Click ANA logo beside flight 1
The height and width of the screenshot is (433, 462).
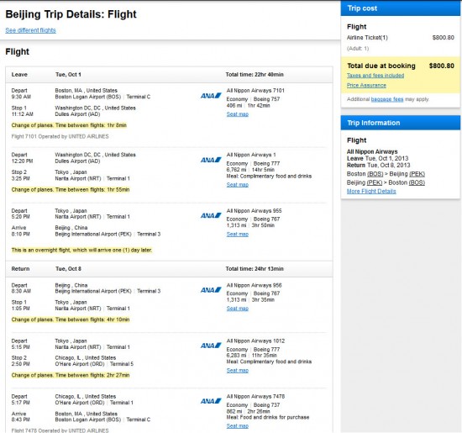pos(211,160)
